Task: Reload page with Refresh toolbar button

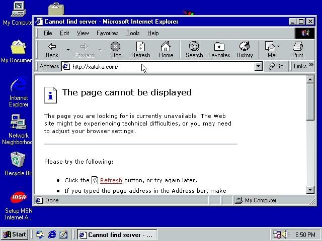Action: [141, 50]
